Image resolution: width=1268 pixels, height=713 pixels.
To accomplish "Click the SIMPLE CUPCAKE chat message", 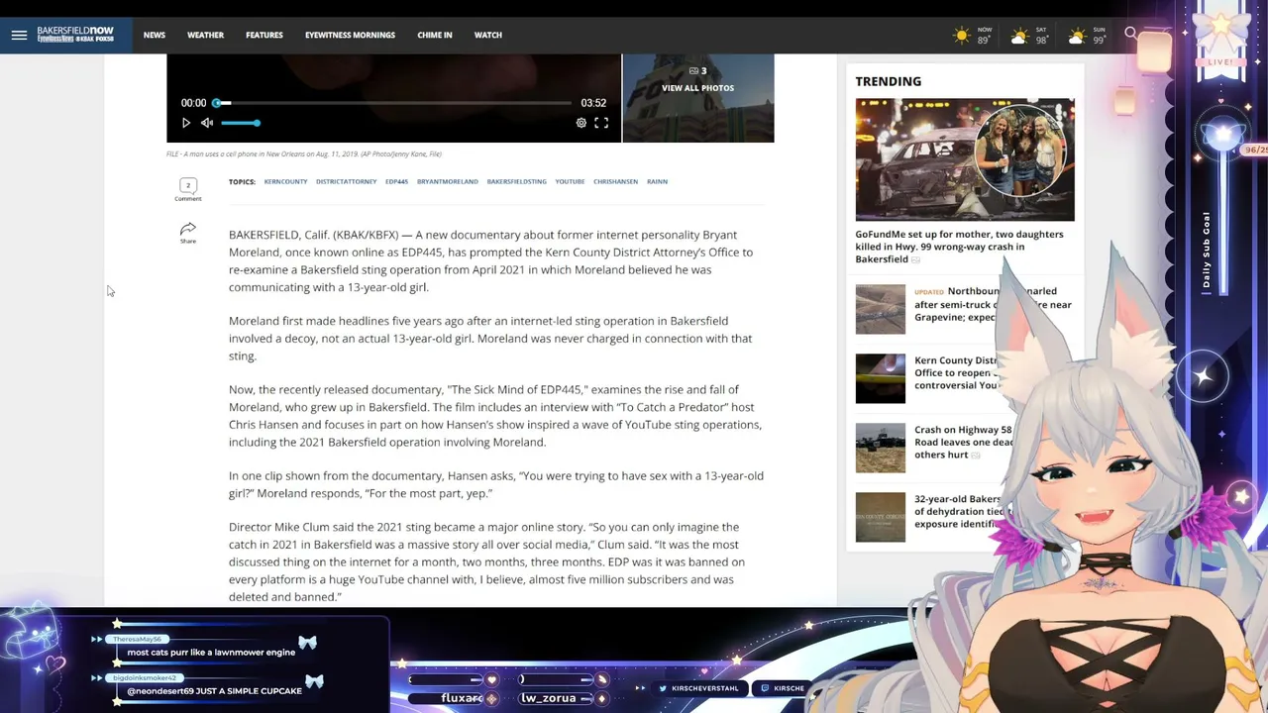I will click(x=214, y=691).
